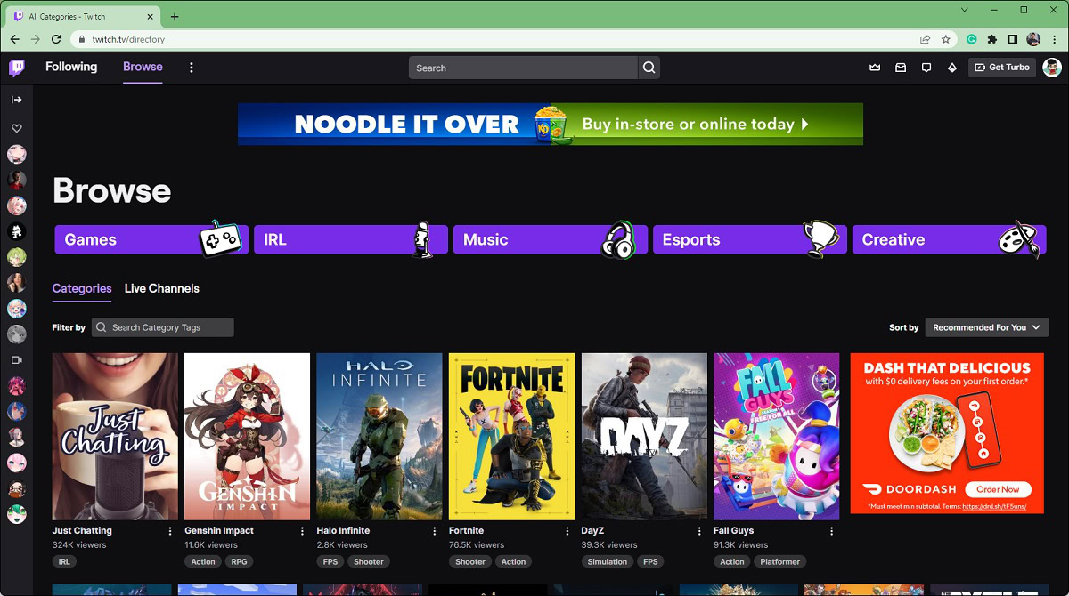Click the DoorDash terms drd.sh link
This screenshot has height=596, width=1069.
point(993,506)
